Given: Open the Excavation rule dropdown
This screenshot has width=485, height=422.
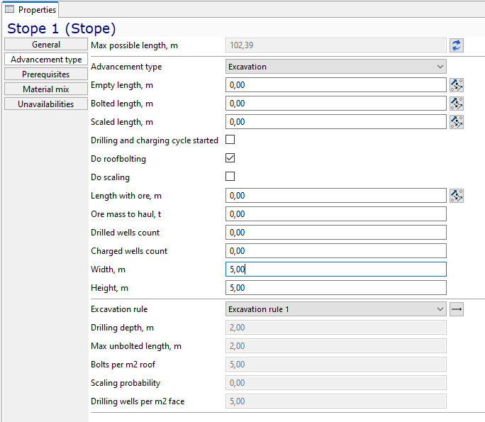Looking at the screenshot, I should tap(336, 309).
